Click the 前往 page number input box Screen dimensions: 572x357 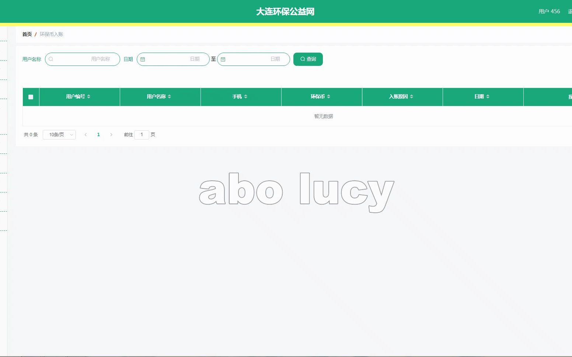(x=142, y=135)
